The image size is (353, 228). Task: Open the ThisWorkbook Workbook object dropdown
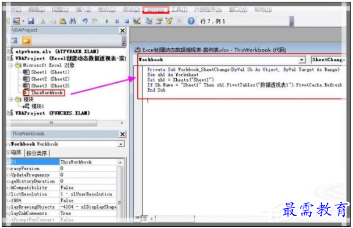pyautogui.click(x=121, y=144)
